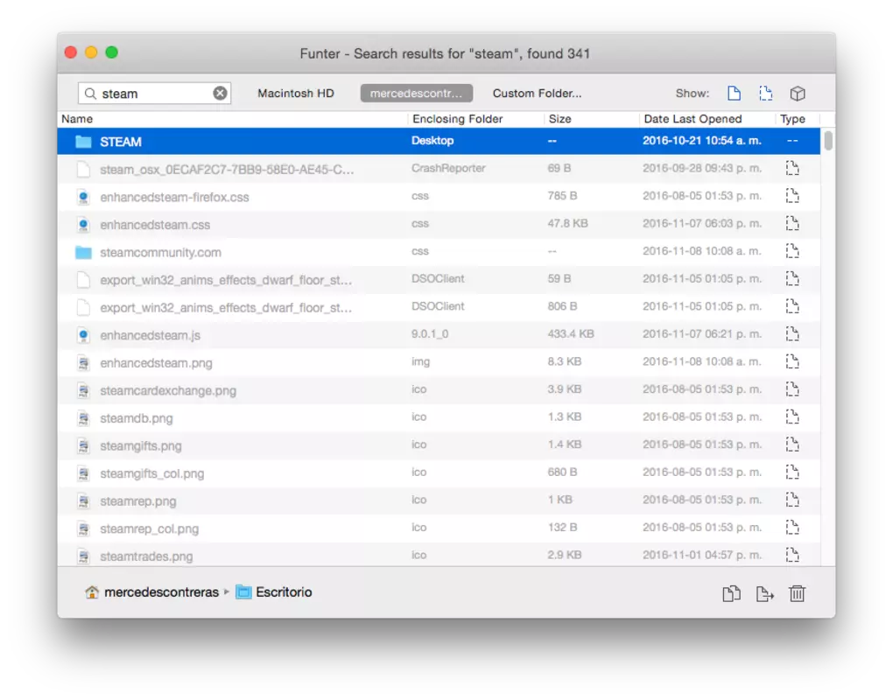
Task: Select steamdb.png row
Action: coord(439,417)
